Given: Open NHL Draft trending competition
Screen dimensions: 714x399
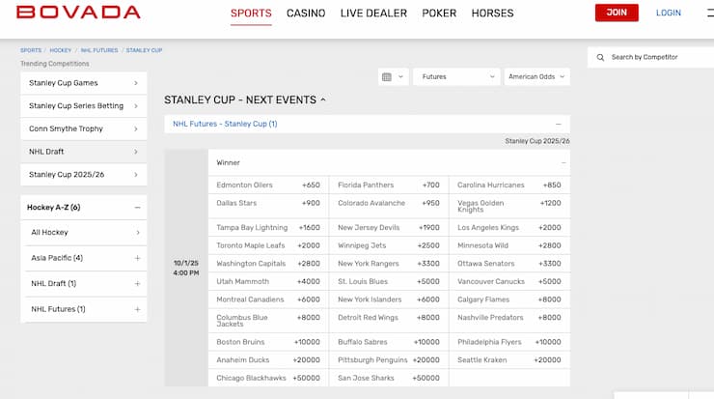Looking at the screenshot, I should 84,152.
